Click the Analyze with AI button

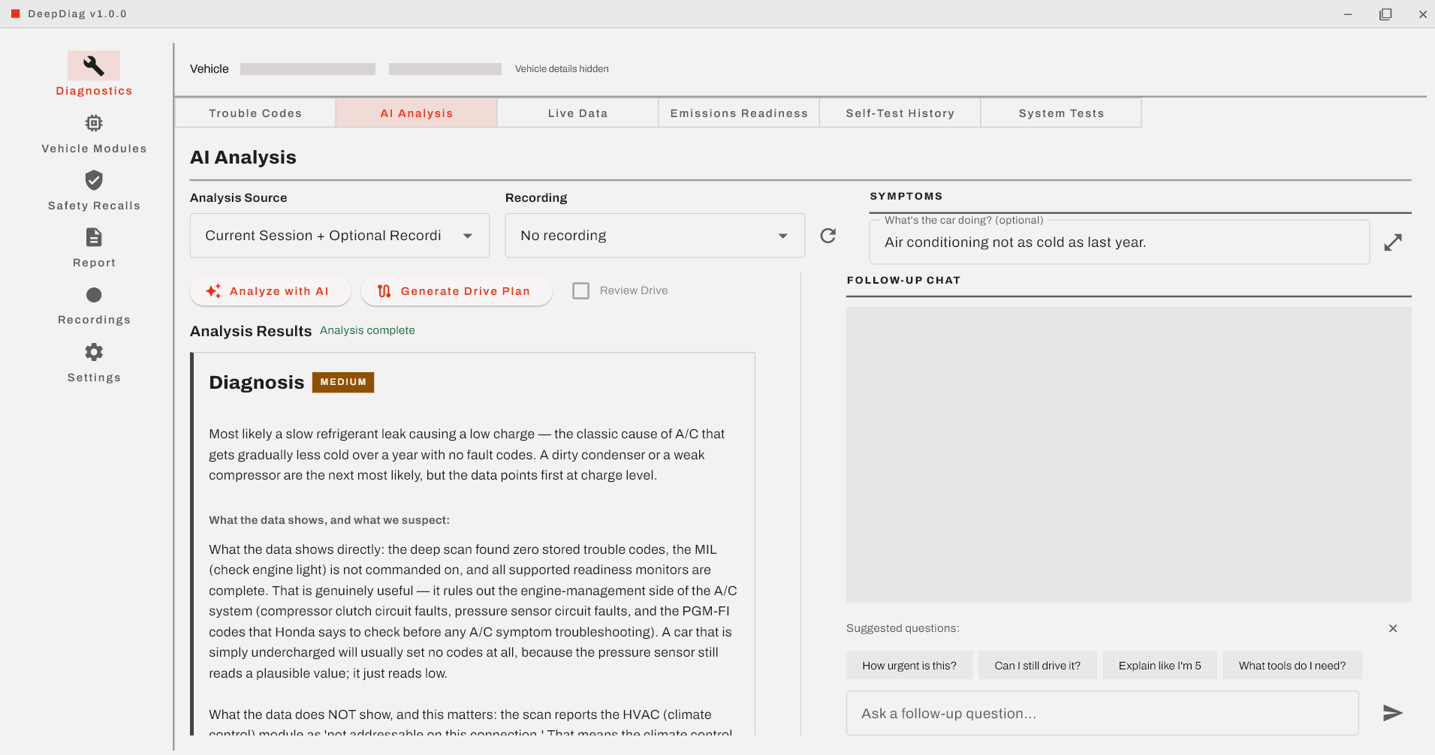coord(270,291)
